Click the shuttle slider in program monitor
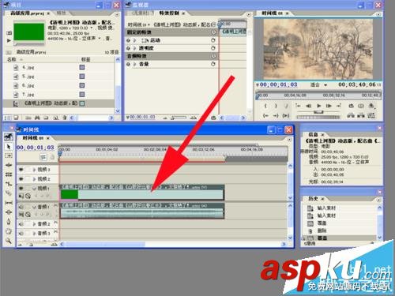The width and height of the screenshot is (395, 296). coord(318,112)
